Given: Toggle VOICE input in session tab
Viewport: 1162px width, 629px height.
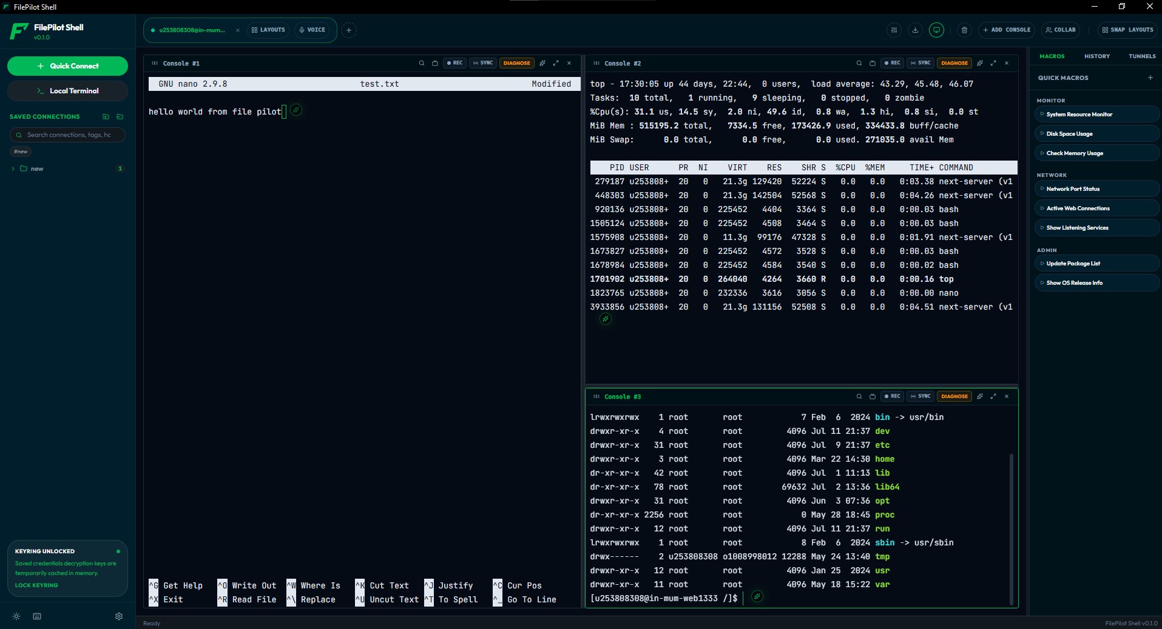Looking at the screenshot, I should pyautogui.click(x=312, y=30).
